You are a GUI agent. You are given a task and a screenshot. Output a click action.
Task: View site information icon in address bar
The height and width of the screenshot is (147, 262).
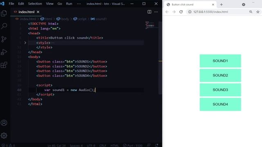click(x=190, y=12)
